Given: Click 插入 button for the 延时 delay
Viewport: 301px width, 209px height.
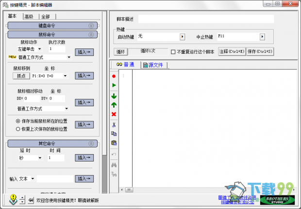Looking at the screenshot, I should point(84,158).
